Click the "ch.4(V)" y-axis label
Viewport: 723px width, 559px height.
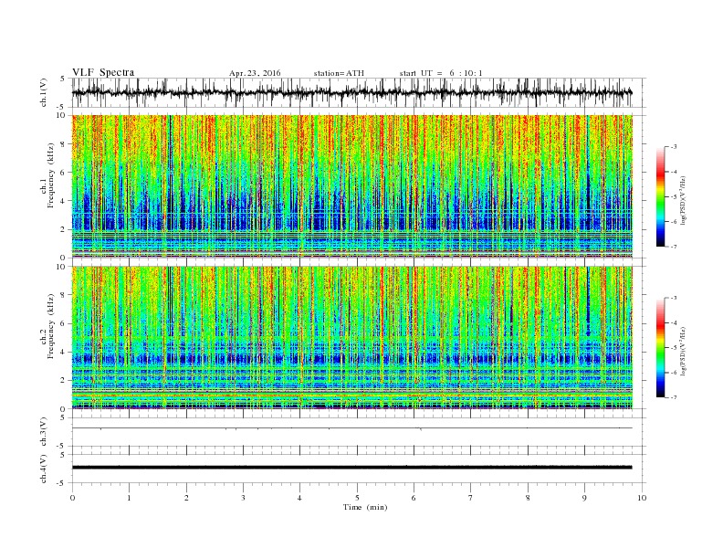44,470
